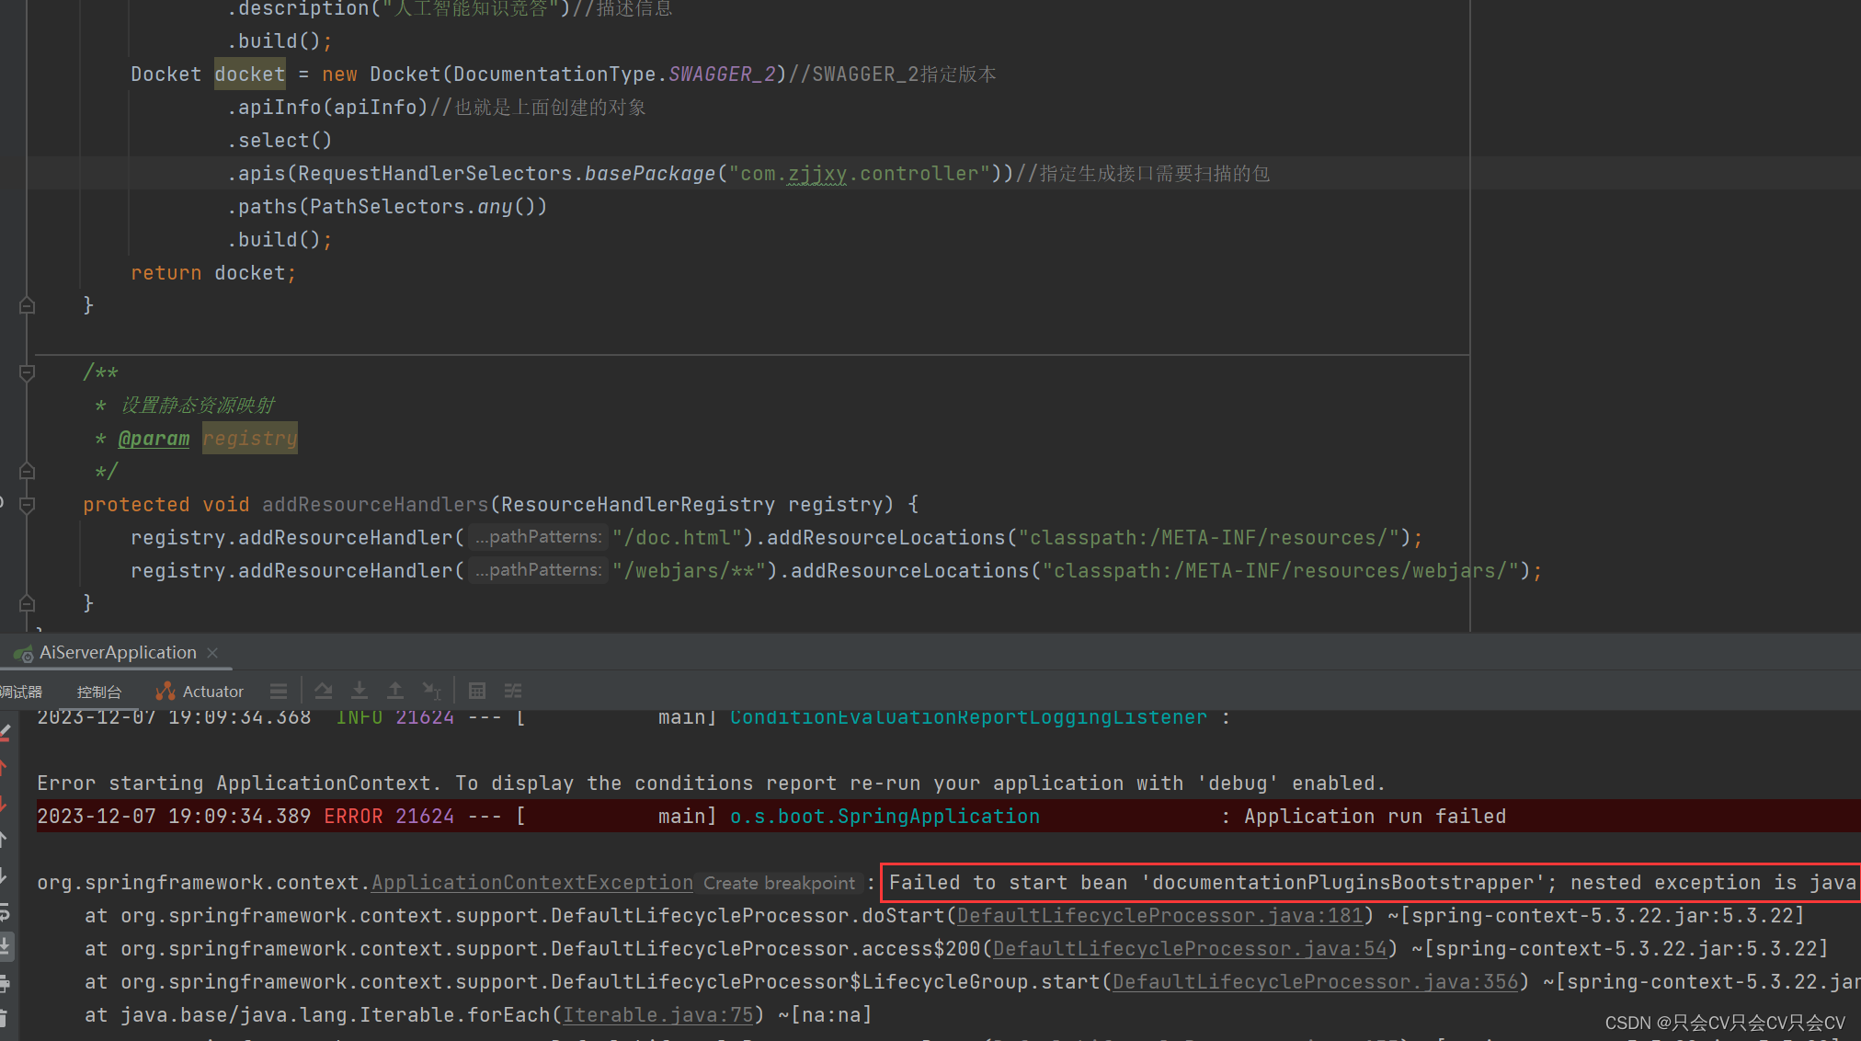Click the Step Out upward-arrow icon
Screen dimensions: 1861x1041
[395, 691]
